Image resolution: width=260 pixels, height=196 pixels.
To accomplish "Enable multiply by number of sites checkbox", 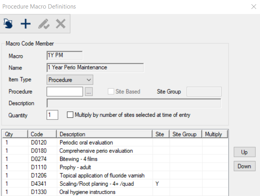I will (70, 115).
